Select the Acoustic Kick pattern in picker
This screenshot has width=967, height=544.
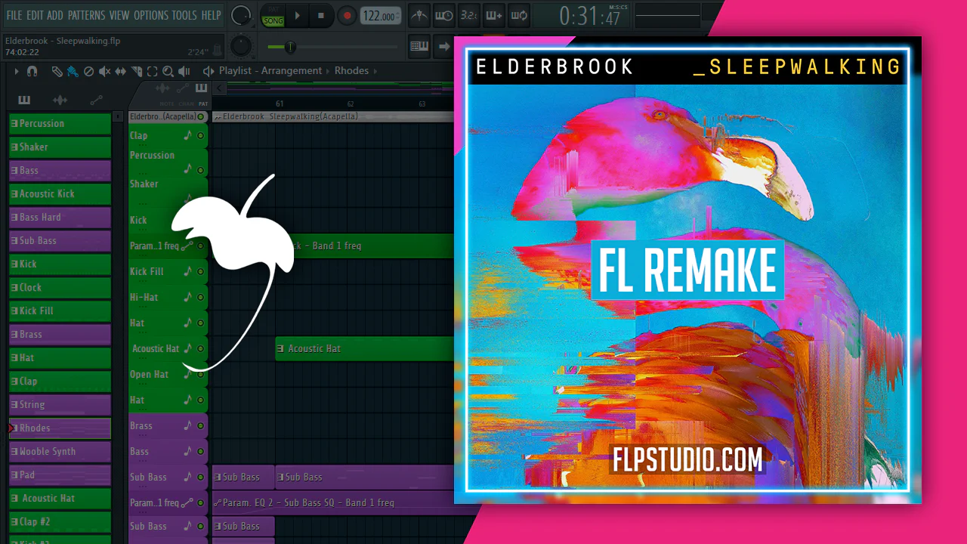pyautogui.click(x=60, y=194)
